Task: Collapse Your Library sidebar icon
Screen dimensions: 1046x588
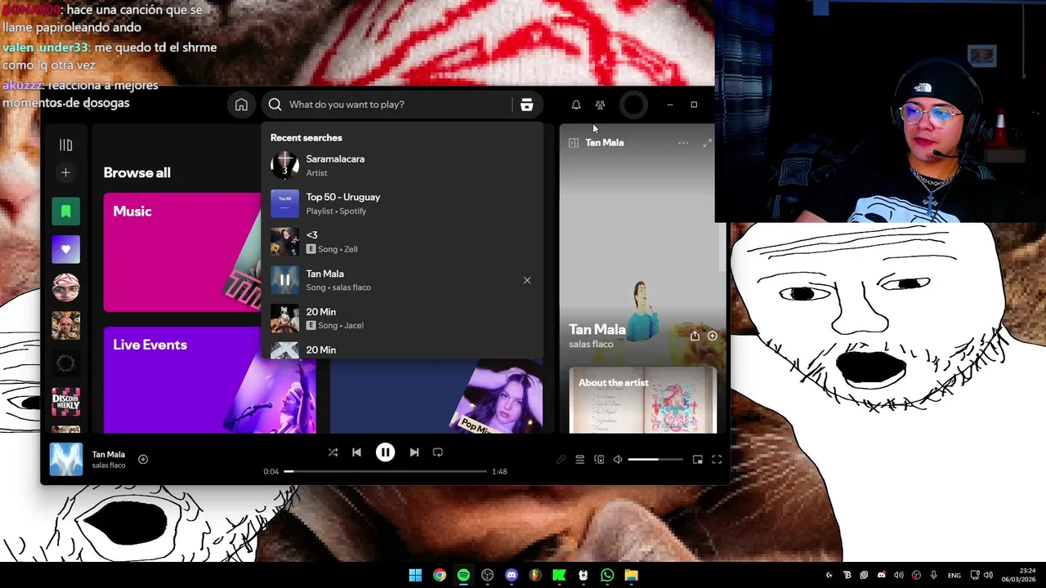Action: 66,145
